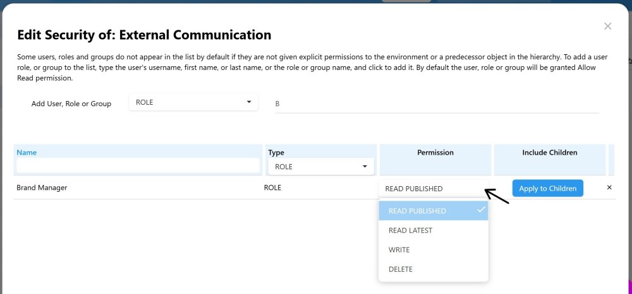The height and width of the screenshot is (294, 632).
Task: Click the Edit Security dialog title text
Action: point(144,35)
